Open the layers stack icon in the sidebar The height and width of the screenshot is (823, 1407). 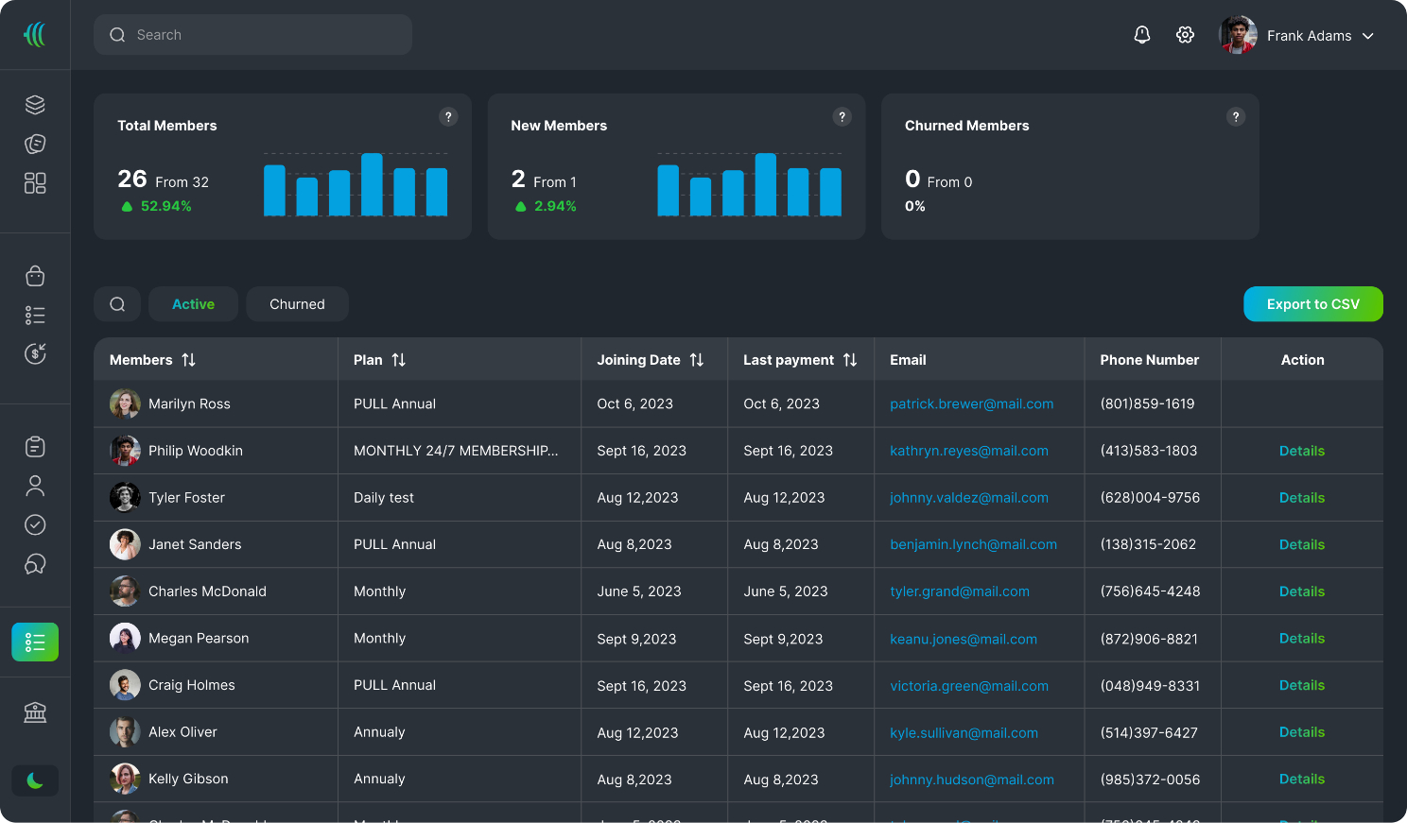35,104
